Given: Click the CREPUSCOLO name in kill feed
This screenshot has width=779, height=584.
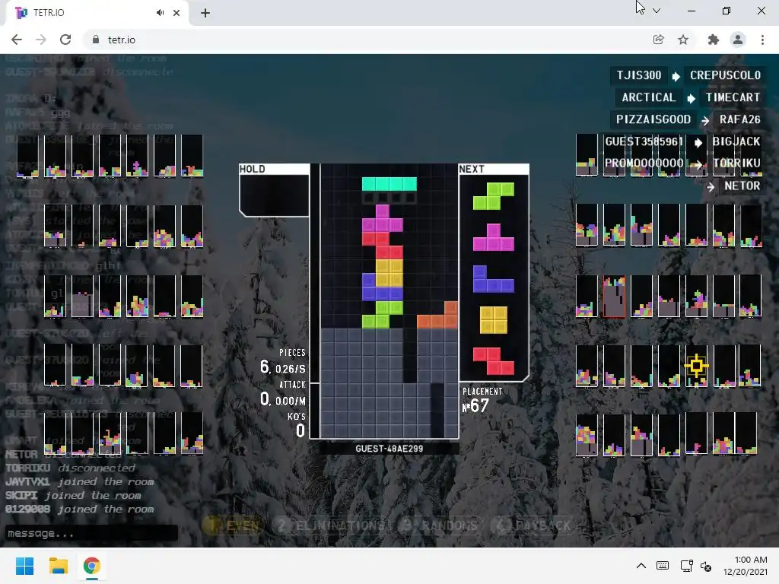Looking at the screenshot, I should (725, 75).
